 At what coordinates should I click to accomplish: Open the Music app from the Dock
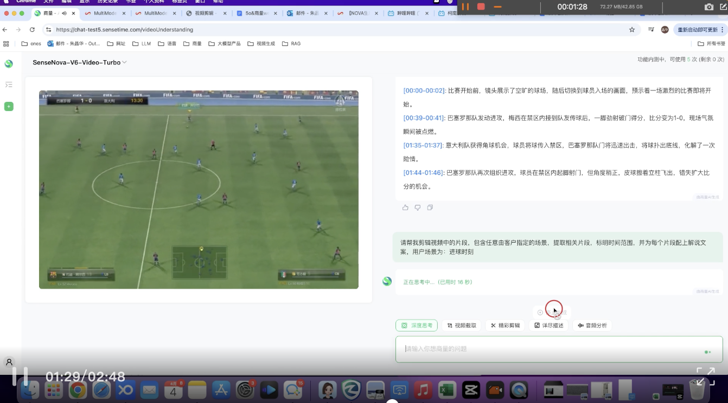point(423,389)
